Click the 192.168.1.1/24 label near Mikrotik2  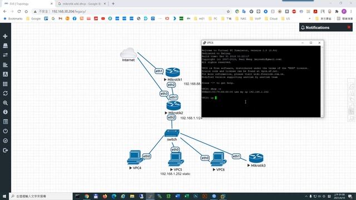coord(191,118)
